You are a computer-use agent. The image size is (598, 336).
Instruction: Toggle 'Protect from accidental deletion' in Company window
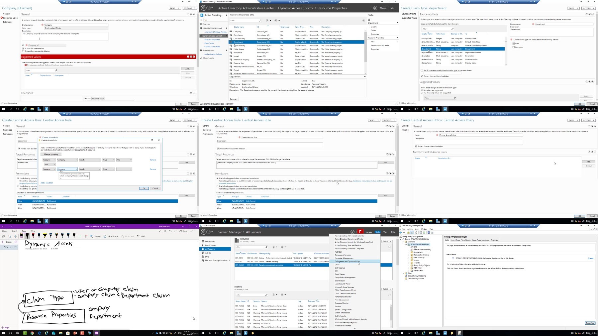click(x=23, y=51)
